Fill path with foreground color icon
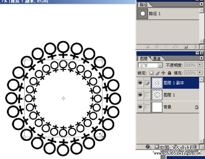205x159 pixels. (148, 47)
